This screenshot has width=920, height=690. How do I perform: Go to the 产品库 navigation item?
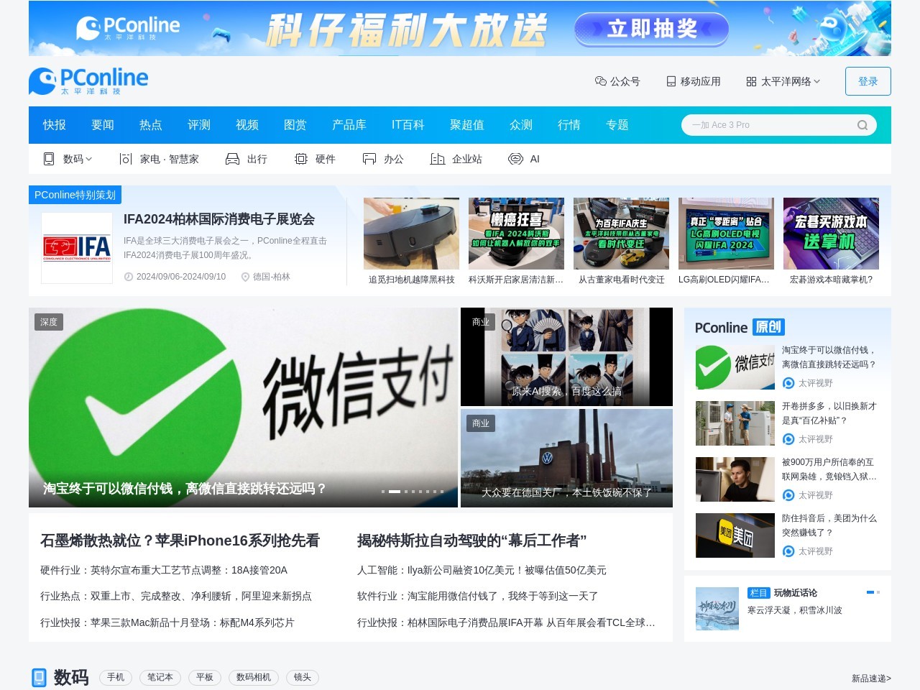349,125
